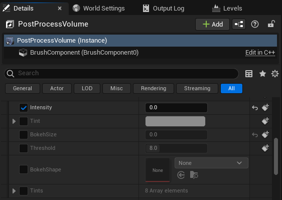Open the help question mark icon
The height and width of the screenshot is (200, 282).
255,24
